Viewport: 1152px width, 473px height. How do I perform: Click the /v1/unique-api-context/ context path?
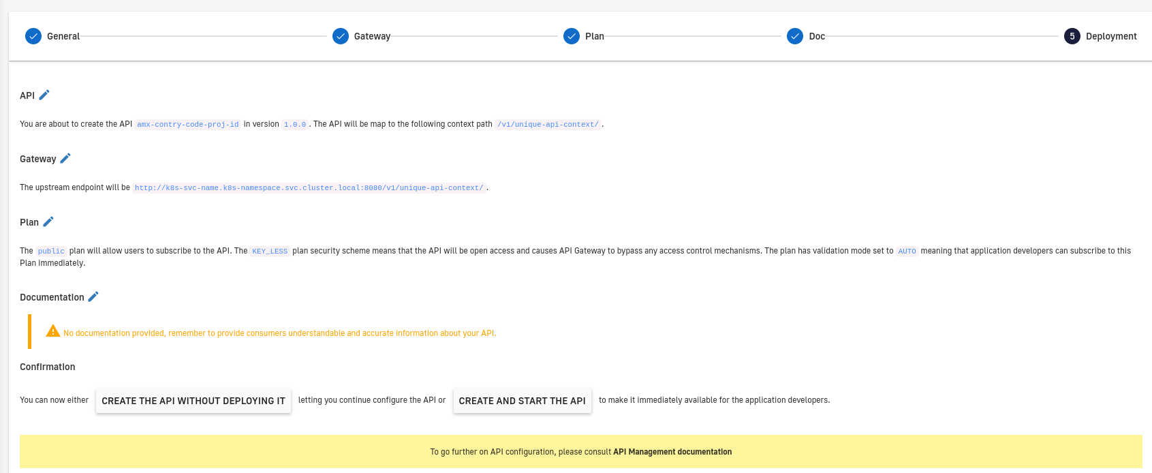[x=548, y=125]
